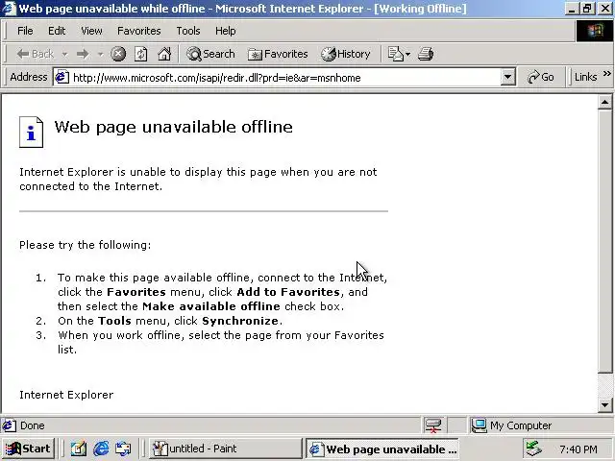Click the info page icon beside heading
Image resolution: width=615 pixels, height=461 pixels.
click(31, 133)
